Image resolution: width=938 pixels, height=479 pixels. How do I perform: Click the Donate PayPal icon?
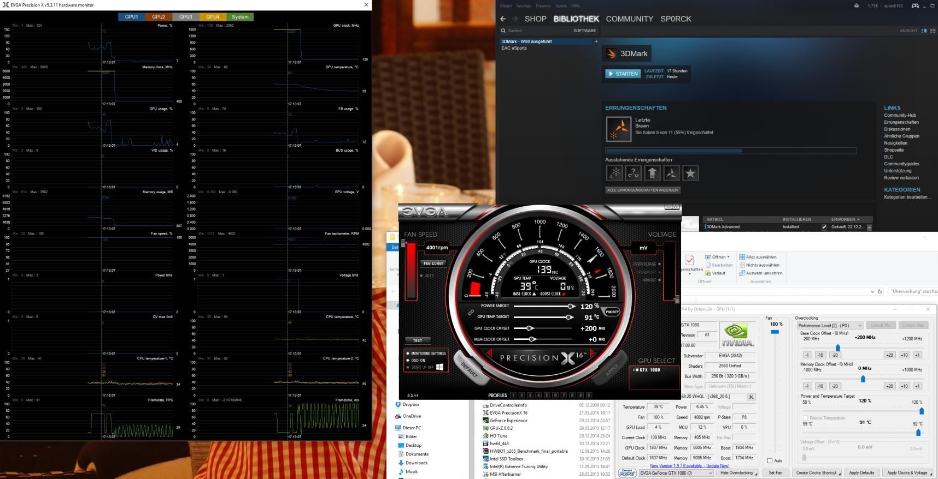click(x=628, y=473)
